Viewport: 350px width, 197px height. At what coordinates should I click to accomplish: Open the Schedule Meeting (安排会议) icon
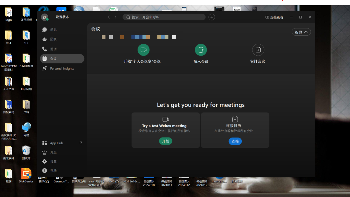pyautogui.click(x=258, y=49)
